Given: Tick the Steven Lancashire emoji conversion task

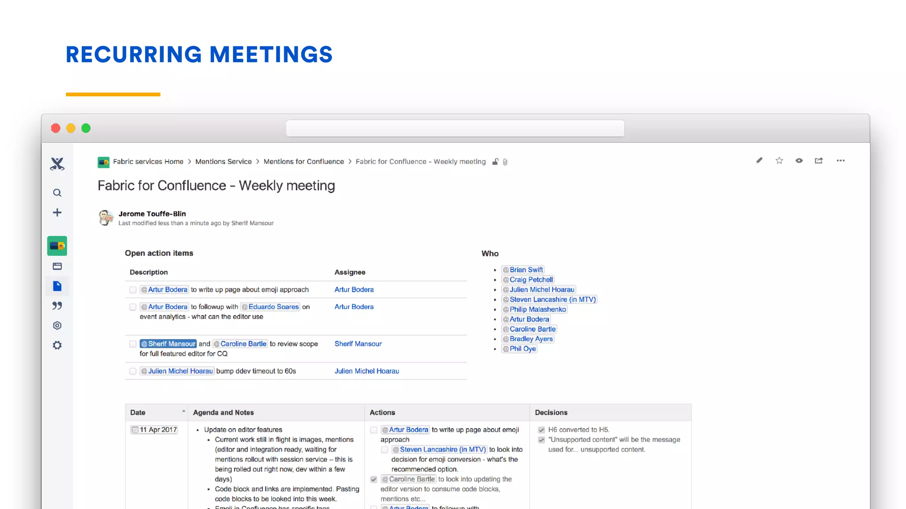Looking at the screenshot, I should [x=384, y=450].
